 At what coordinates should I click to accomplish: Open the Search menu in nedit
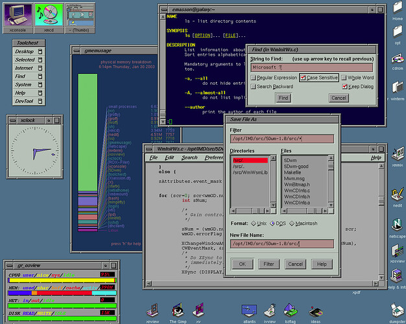(189, 157)
